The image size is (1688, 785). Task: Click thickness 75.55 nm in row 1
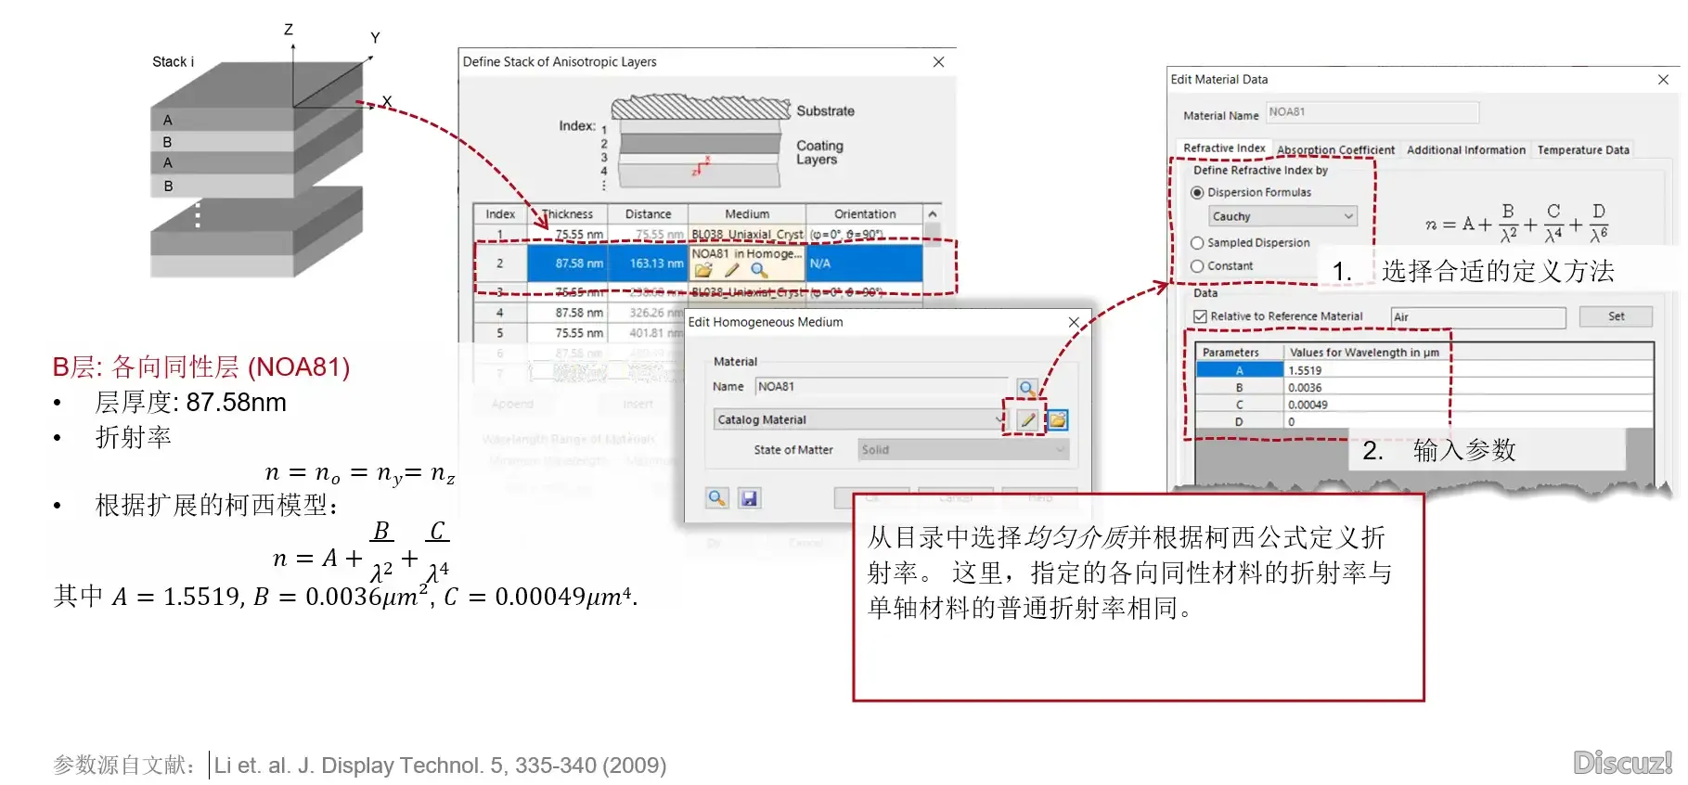tap(568, 235)
